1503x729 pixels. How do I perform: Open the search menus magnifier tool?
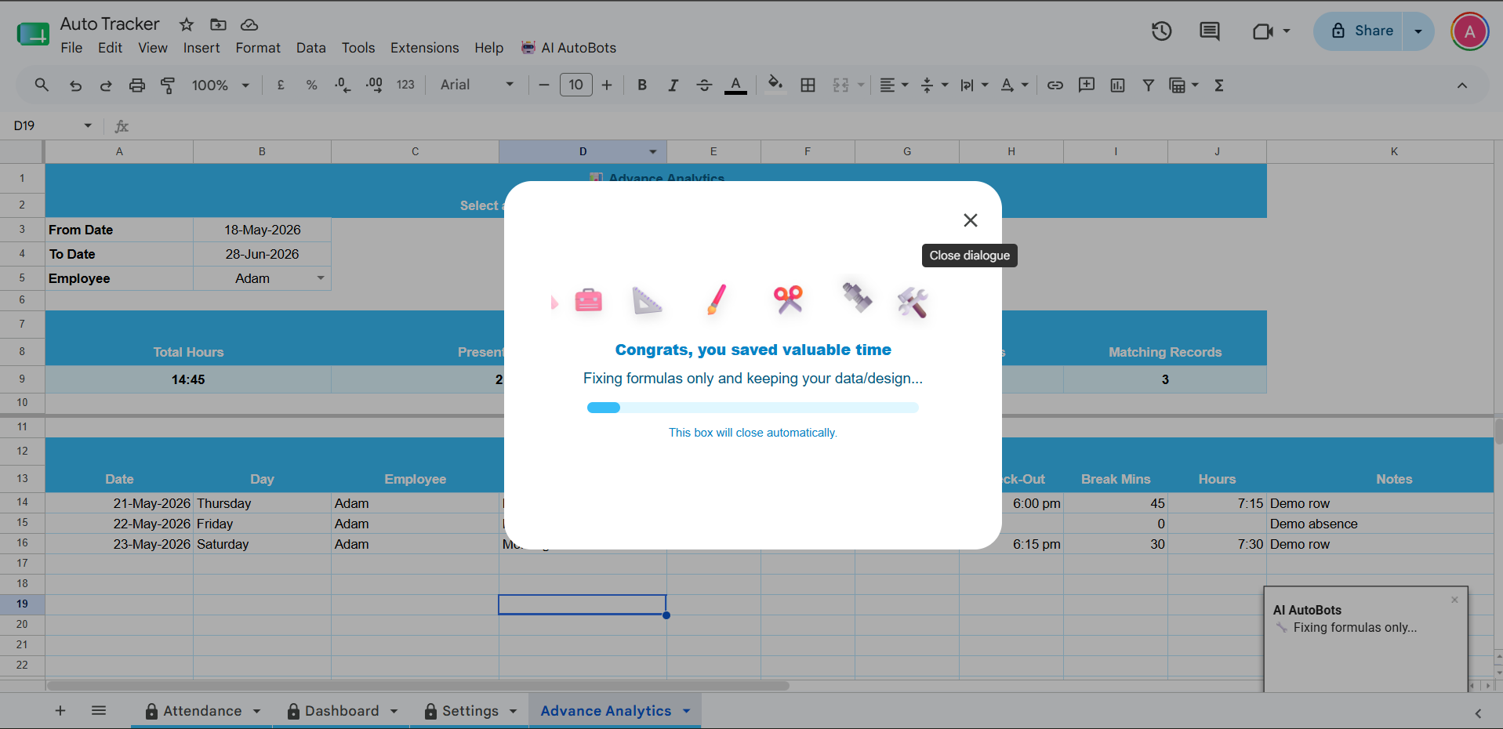(42, 85)
